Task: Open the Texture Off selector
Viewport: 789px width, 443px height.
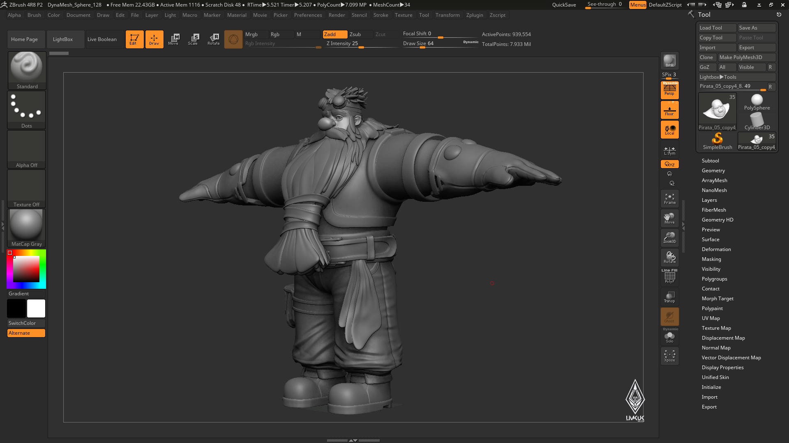Action: tap(27, 188)
